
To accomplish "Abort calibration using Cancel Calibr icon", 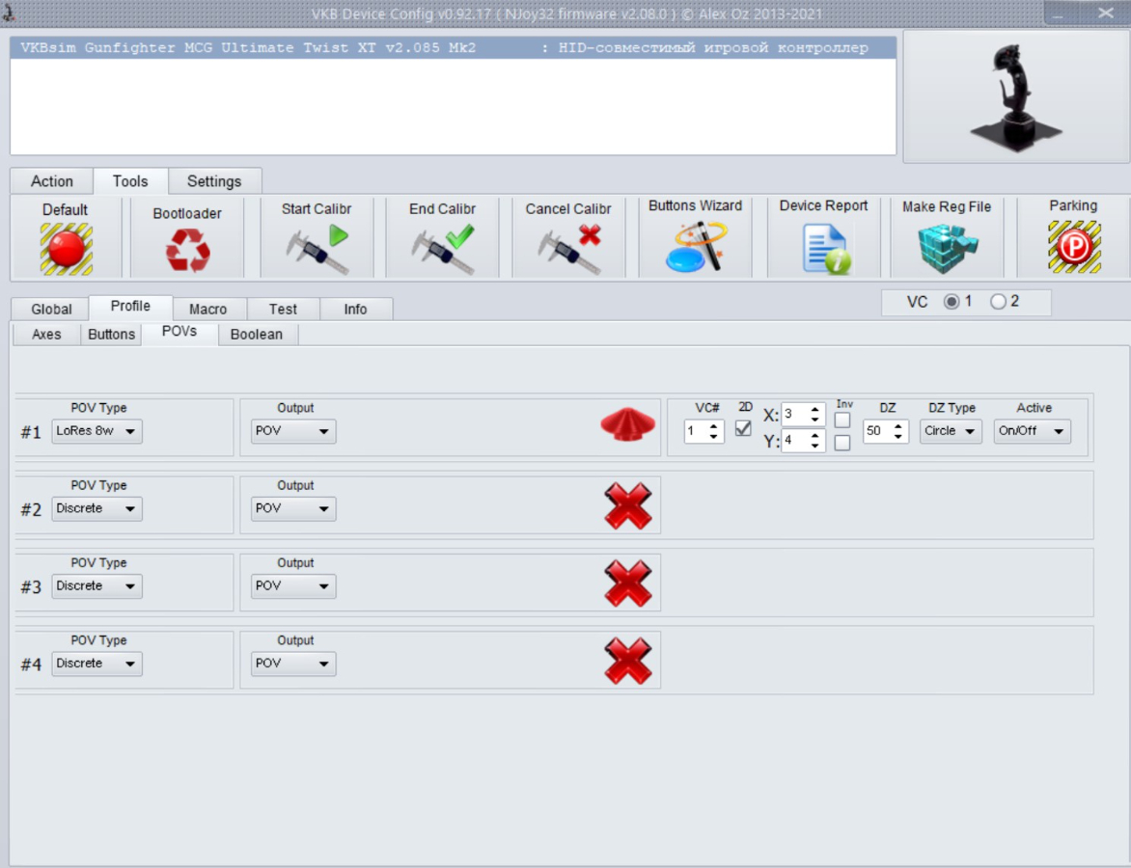I will [569, 250].
